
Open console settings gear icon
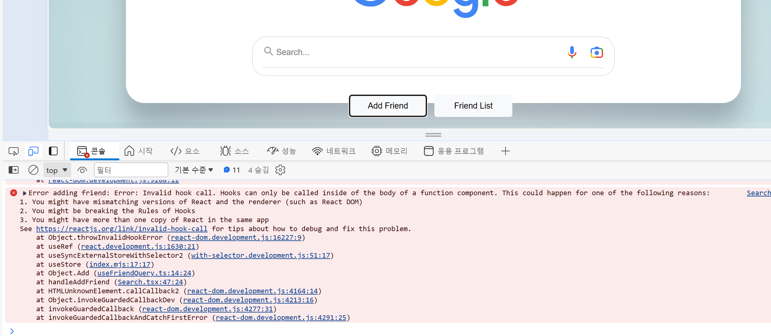280,170
